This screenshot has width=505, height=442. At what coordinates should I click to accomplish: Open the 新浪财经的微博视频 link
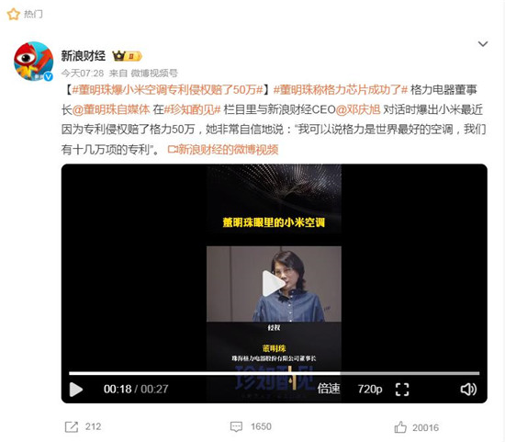click(x=223, y=149)
